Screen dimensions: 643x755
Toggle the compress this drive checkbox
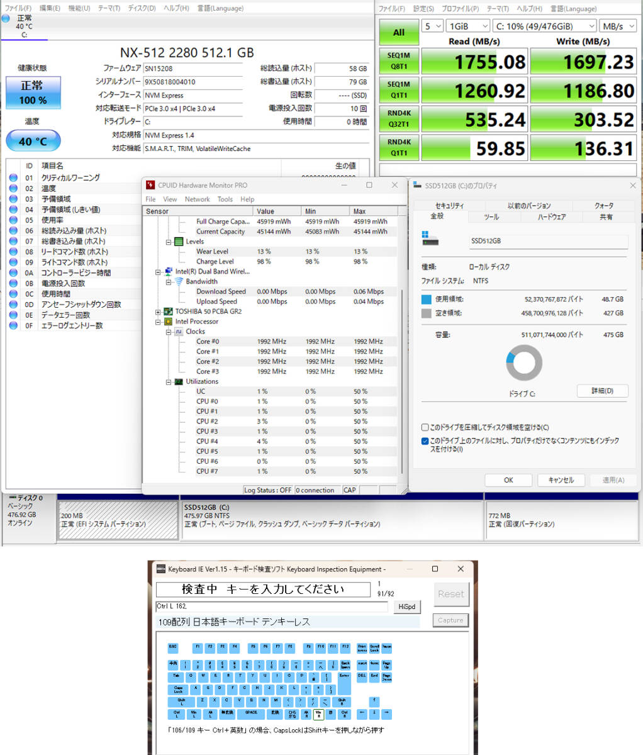pyautogui.click(x=425, y=427)
